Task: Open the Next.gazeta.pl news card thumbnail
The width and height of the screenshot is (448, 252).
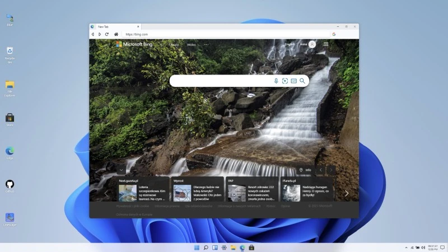Action: point(128,193)
